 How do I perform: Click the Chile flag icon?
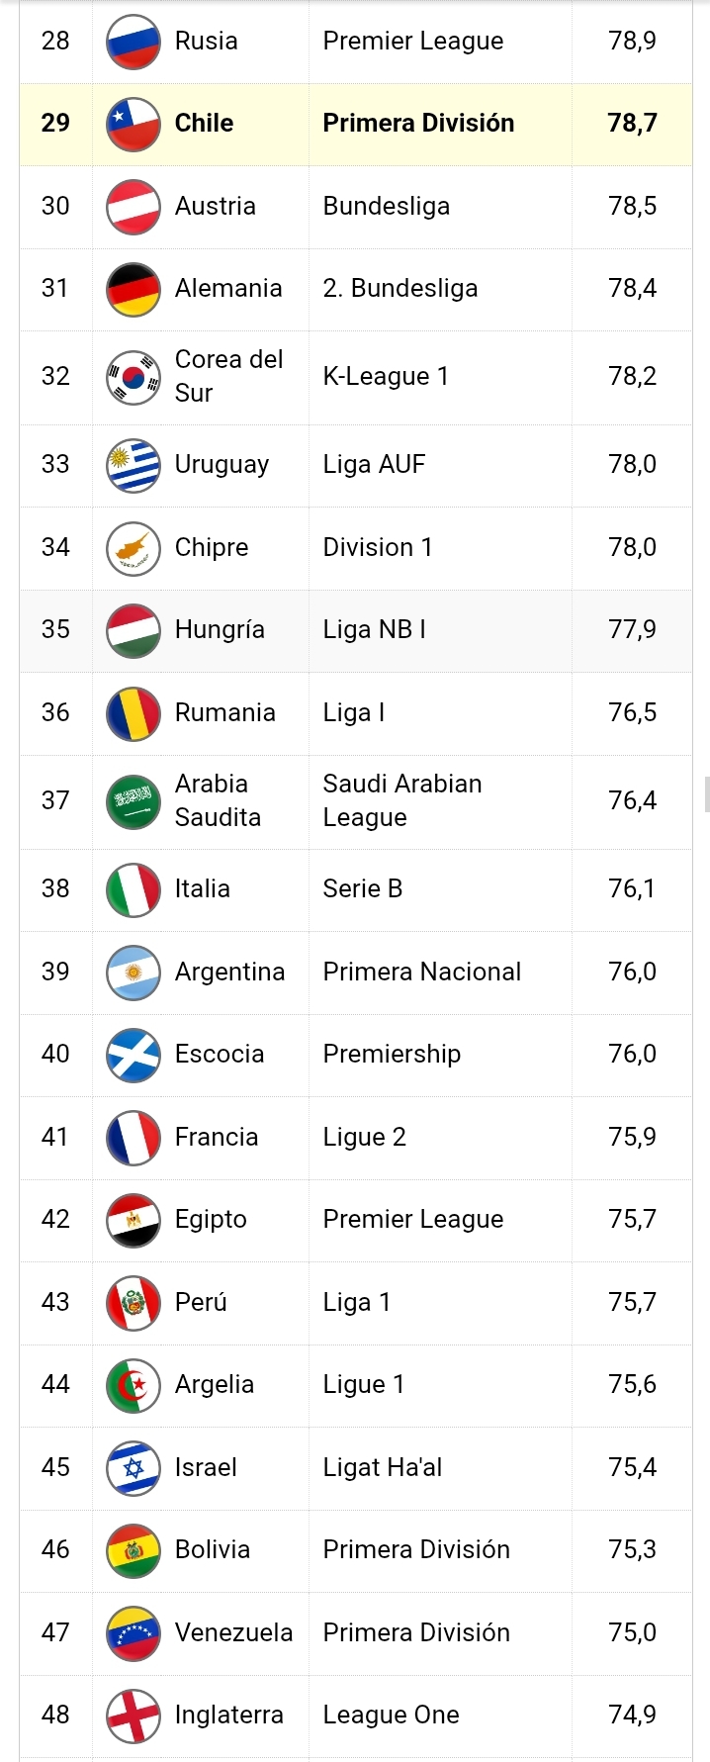tap(133, 124)
